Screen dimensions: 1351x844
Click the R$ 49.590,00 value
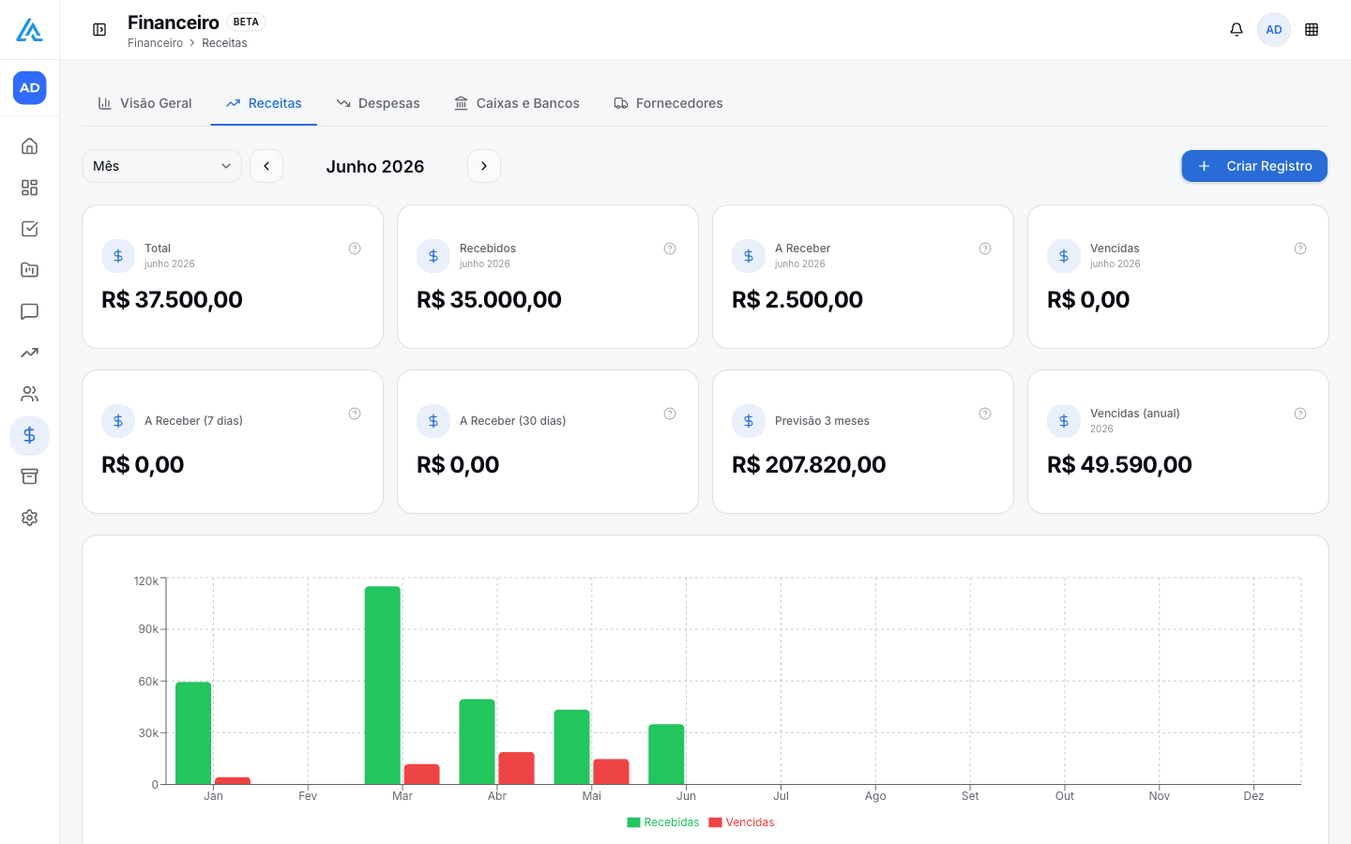pos(1119,465)
